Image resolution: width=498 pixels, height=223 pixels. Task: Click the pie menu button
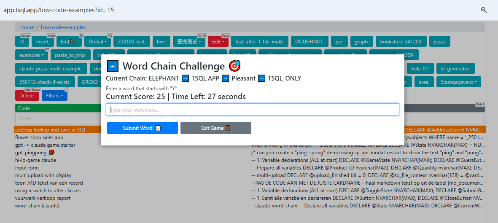click(339, 42)
